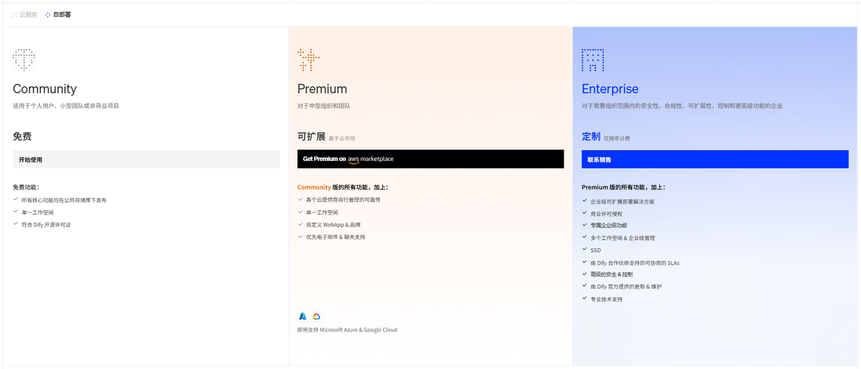This screenshot has height=369, width=861.
Task: Click the 多个工作空间 & 企业级管理 feature item
Action: tap(622, 238)
